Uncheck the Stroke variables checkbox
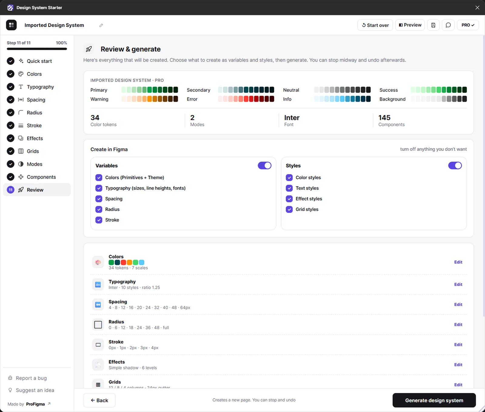 click(x=99, y=220)
